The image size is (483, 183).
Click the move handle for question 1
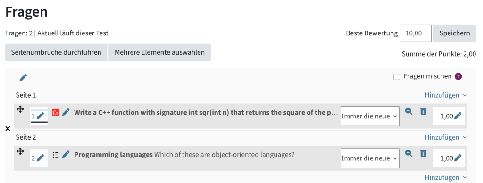click(20, 109)
